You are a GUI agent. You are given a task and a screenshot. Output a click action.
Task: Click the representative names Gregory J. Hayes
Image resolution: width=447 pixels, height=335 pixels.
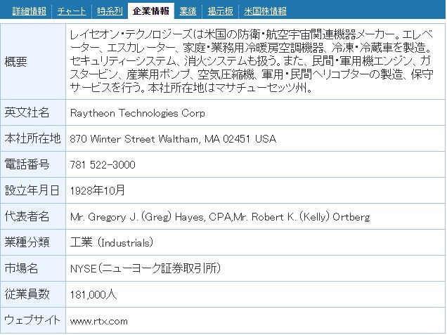(x=220, y=217)
